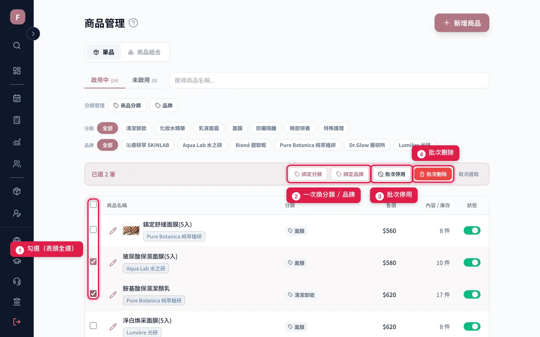Uncheck the 玻尿酸保濕面膜(5入) row checkbox
This screenshot has height=337, width=540.
tap(93, 262)
